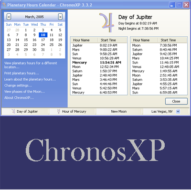191x191 pixels.
Task: Select March 25 in calendar
Action: 52,45
